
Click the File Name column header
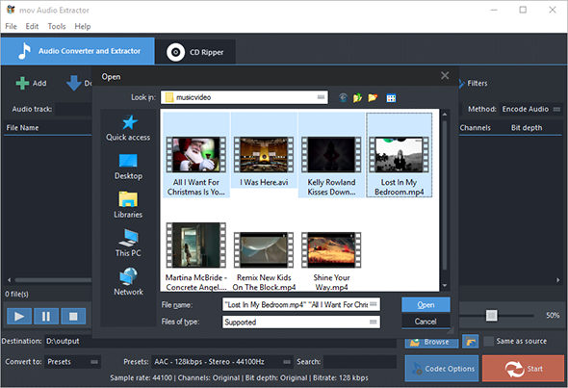coord(22,127)
